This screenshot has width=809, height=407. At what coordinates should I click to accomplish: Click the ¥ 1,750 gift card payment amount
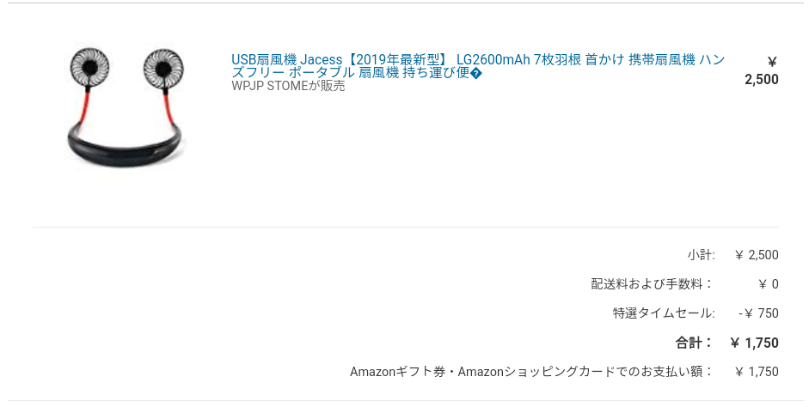click(757, 372)
